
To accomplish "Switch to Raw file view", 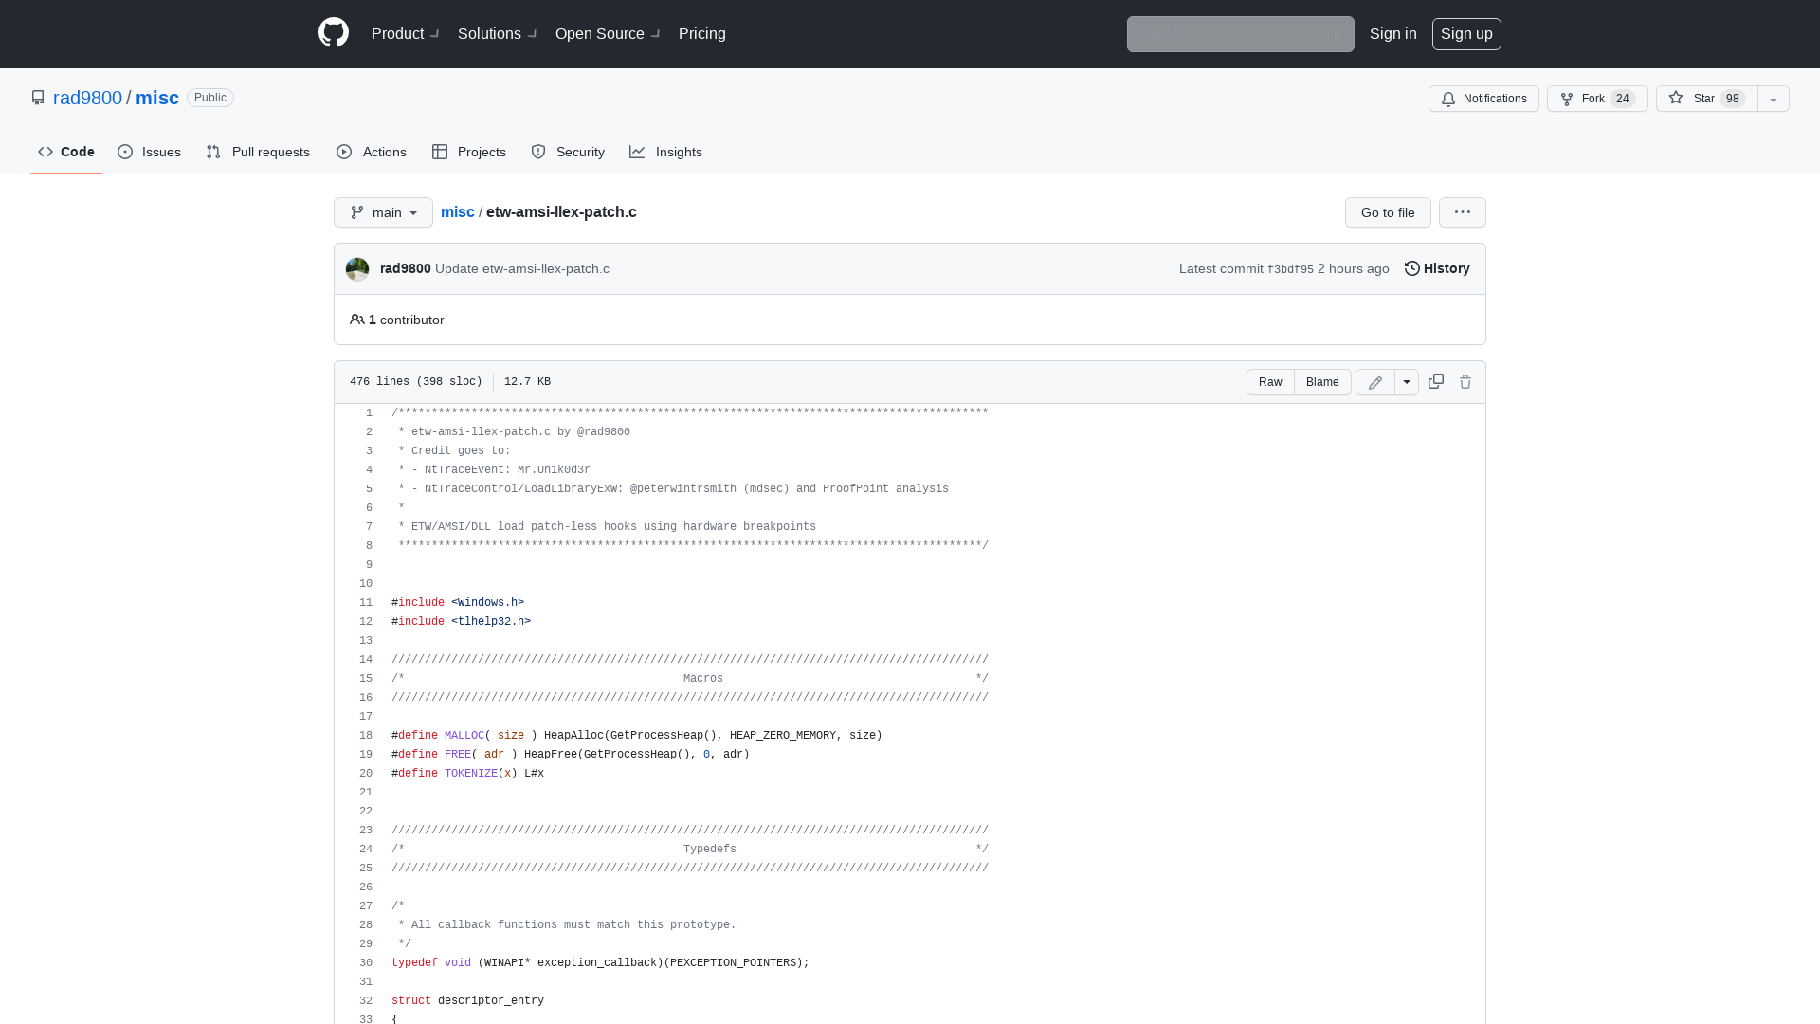I will point(1270,382).
